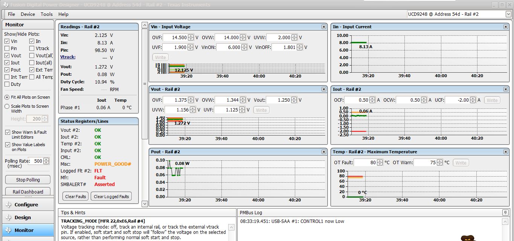Close the Pout - Rail #2 plot panel
The width and height of the screenshot is (514, 241).
(x=324, y=152)
